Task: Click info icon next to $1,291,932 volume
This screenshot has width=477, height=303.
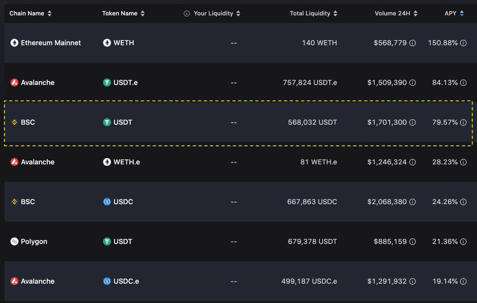Action: [413, 281]
